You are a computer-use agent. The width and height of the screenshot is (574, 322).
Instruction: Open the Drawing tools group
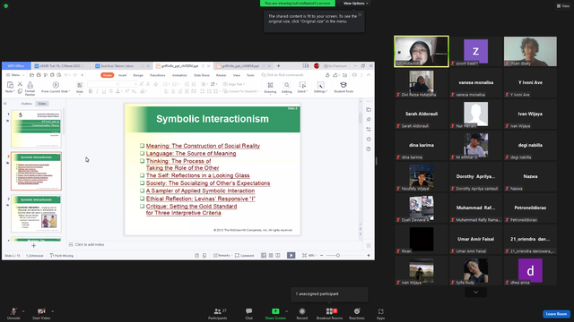click(x=270, y=88)
